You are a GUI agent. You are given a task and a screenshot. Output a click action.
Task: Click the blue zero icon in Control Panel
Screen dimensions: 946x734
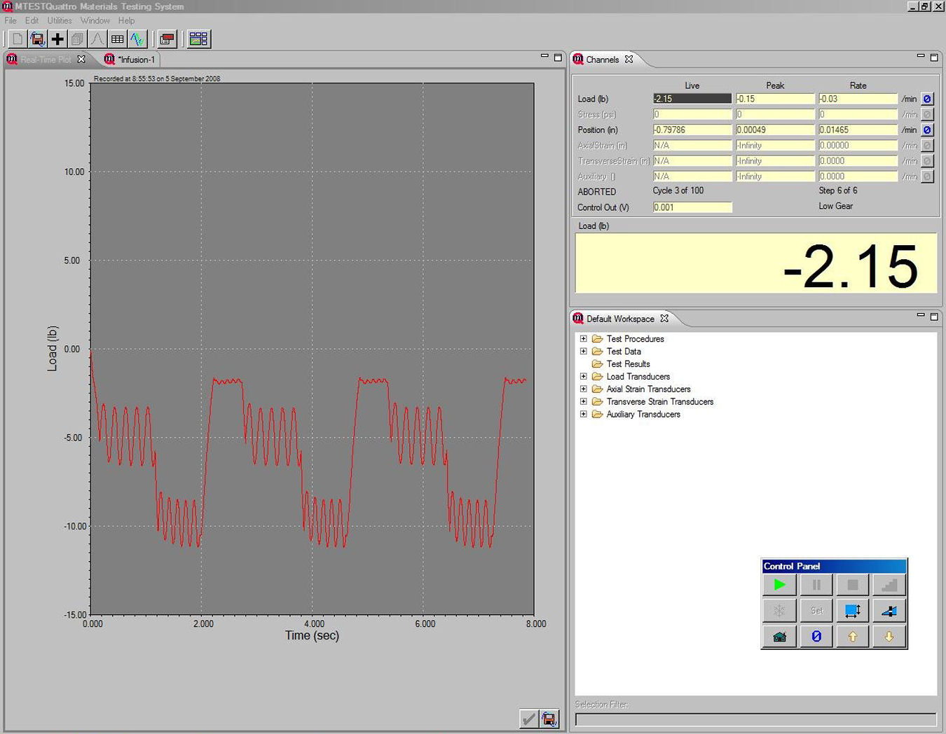[816, 637]
